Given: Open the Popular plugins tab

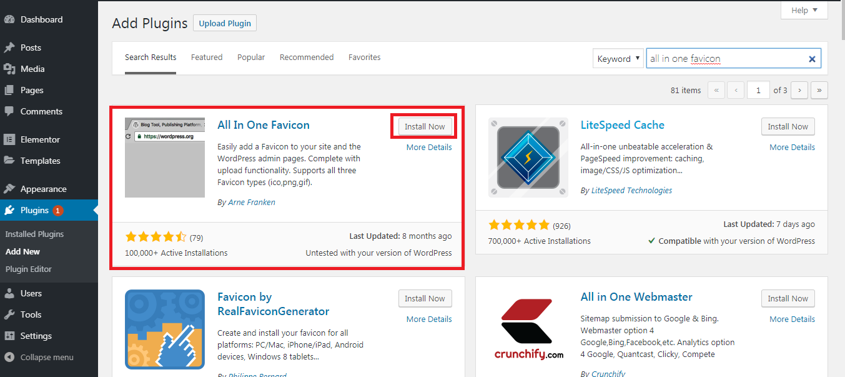Looking at the screenshot, I should click(x=251, y=57).
